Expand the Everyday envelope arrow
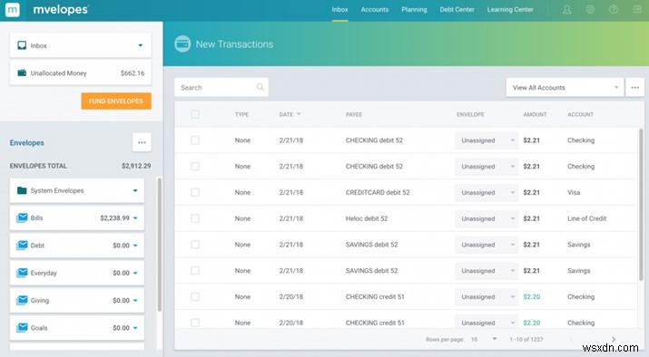The width and height of the screenshot is (649, 357). click(x=135, y=273)
